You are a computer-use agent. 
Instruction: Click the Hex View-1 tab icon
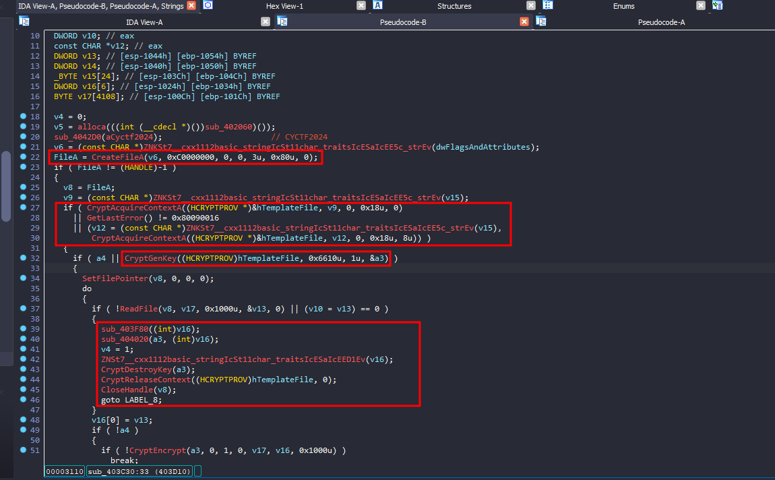click(x=208, y=5)
